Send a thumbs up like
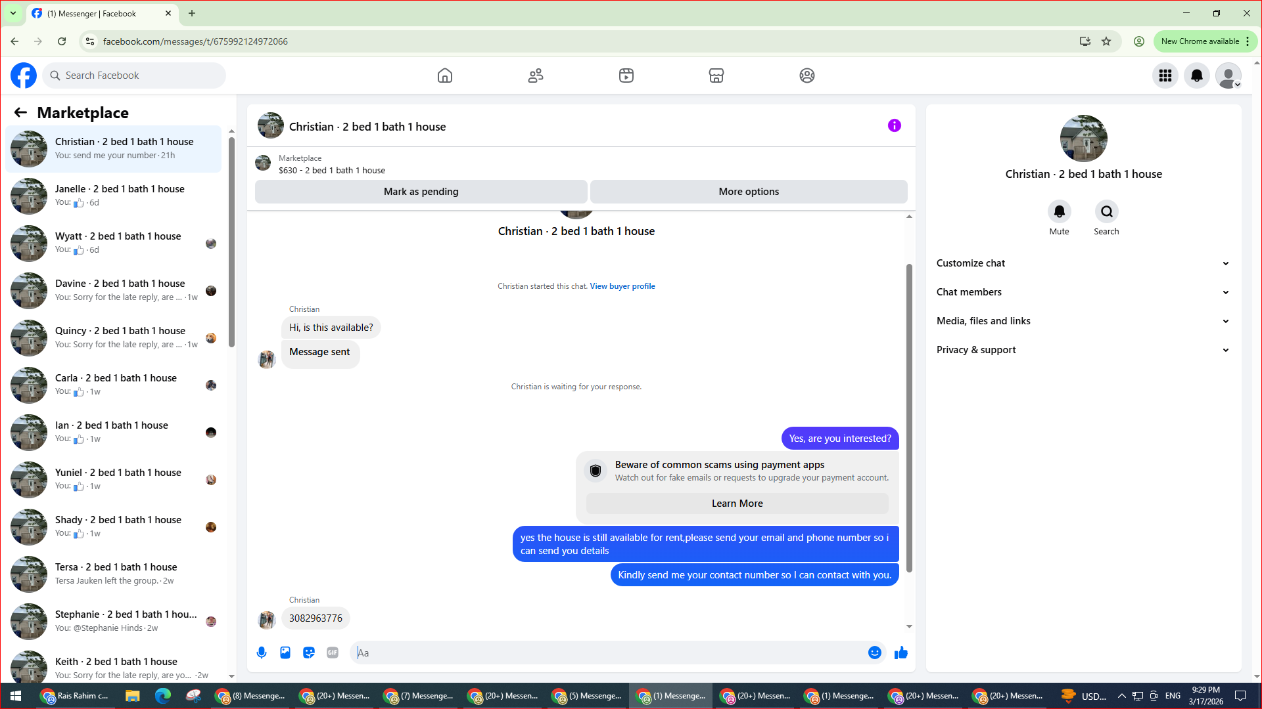 [901, 653]
